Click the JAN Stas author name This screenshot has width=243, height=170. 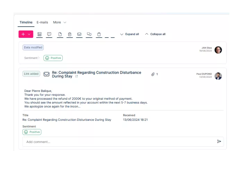pos(207,48)
